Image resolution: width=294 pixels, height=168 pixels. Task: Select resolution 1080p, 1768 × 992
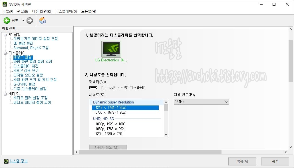(x=110, y=129)
